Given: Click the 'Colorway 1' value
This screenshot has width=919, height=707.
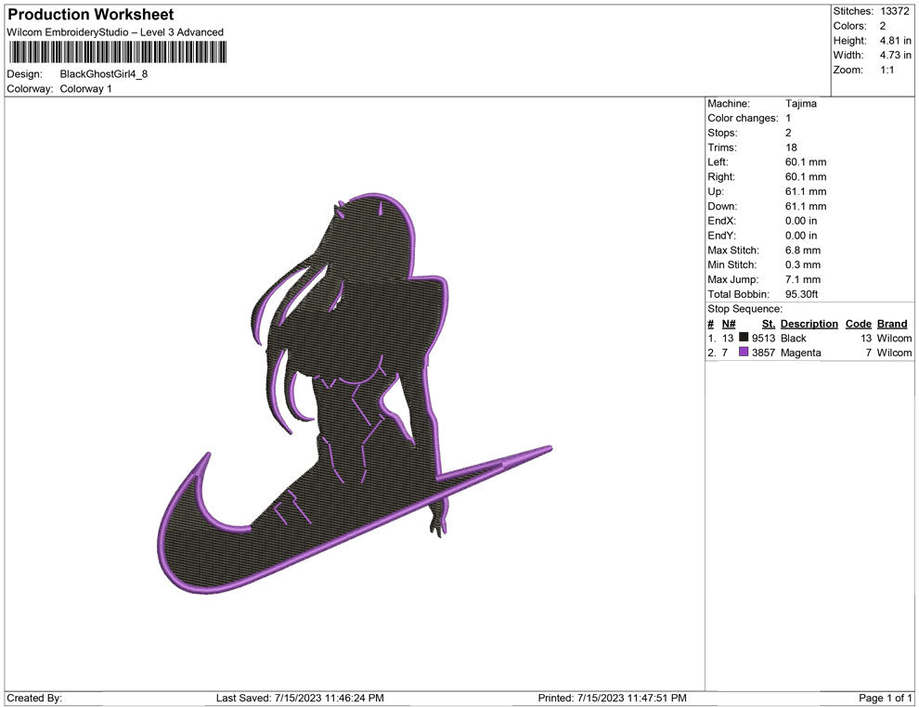Looking at the screenshot, I should [x=85, y=89].
